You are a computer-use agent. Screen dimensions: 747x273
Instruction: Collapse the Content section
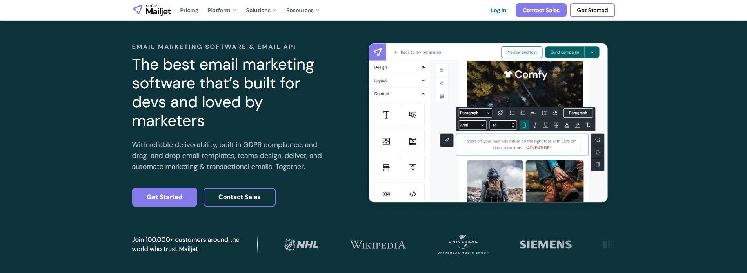pos(400,94)
